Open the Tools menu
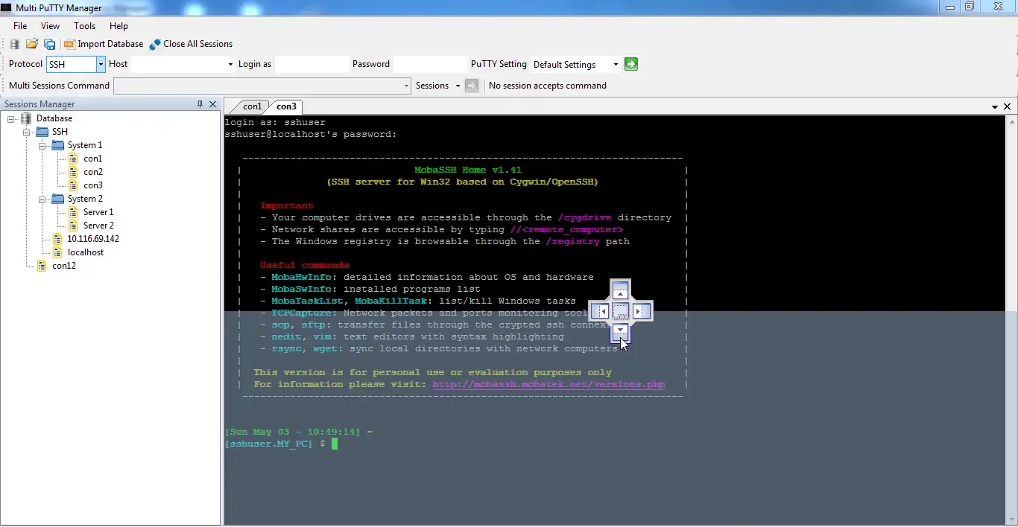The height and width of the screenshot is (527, 1018). 85,26
